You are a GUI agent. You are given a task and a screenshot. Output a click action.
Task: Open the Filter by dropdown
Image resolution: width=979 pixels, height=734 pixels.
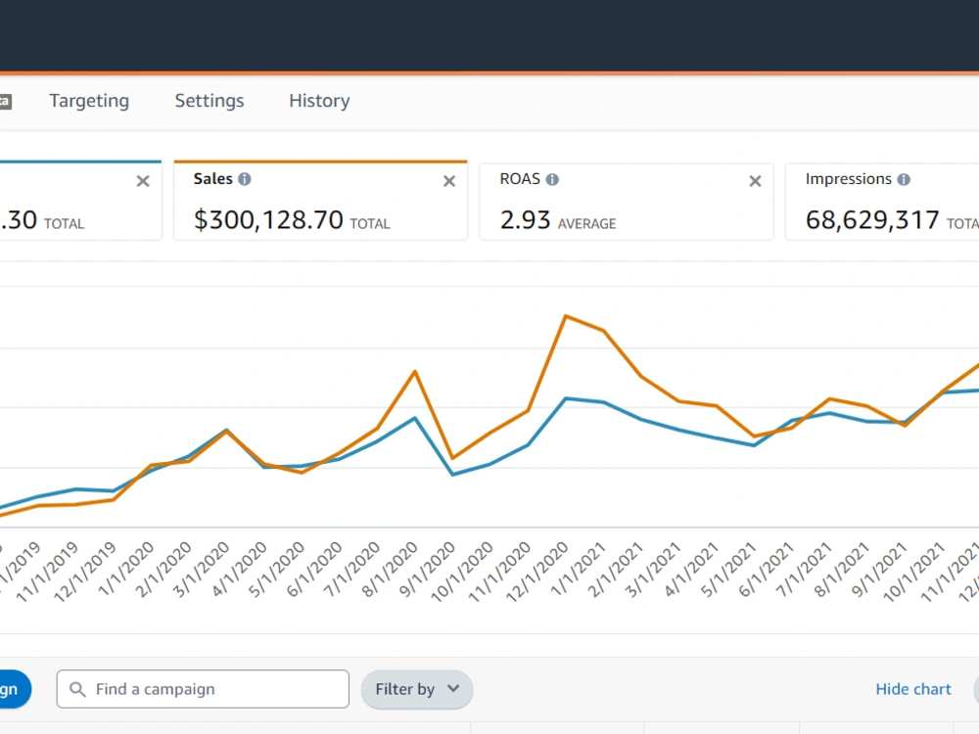pos(416,689)
